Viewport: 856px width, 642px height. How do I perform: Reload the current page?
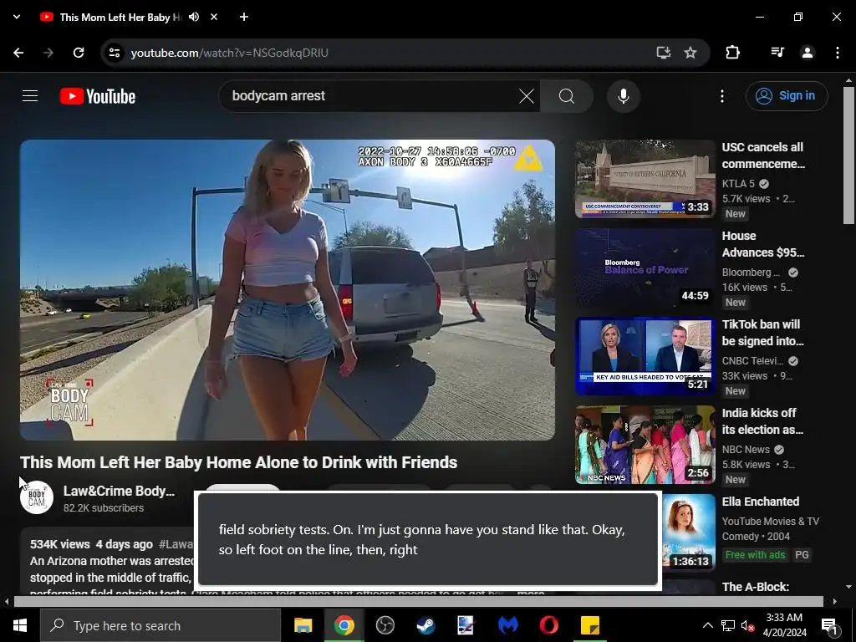pos(79,53)
